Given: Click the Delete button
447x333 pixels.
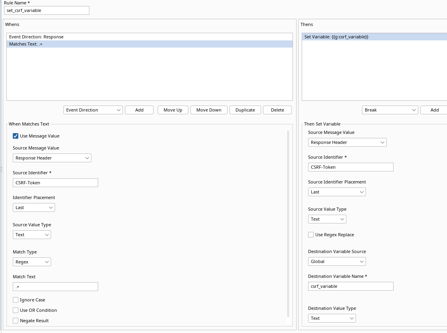Looking at the screenshot, I should pyautogui.click(x=277, y=110).
